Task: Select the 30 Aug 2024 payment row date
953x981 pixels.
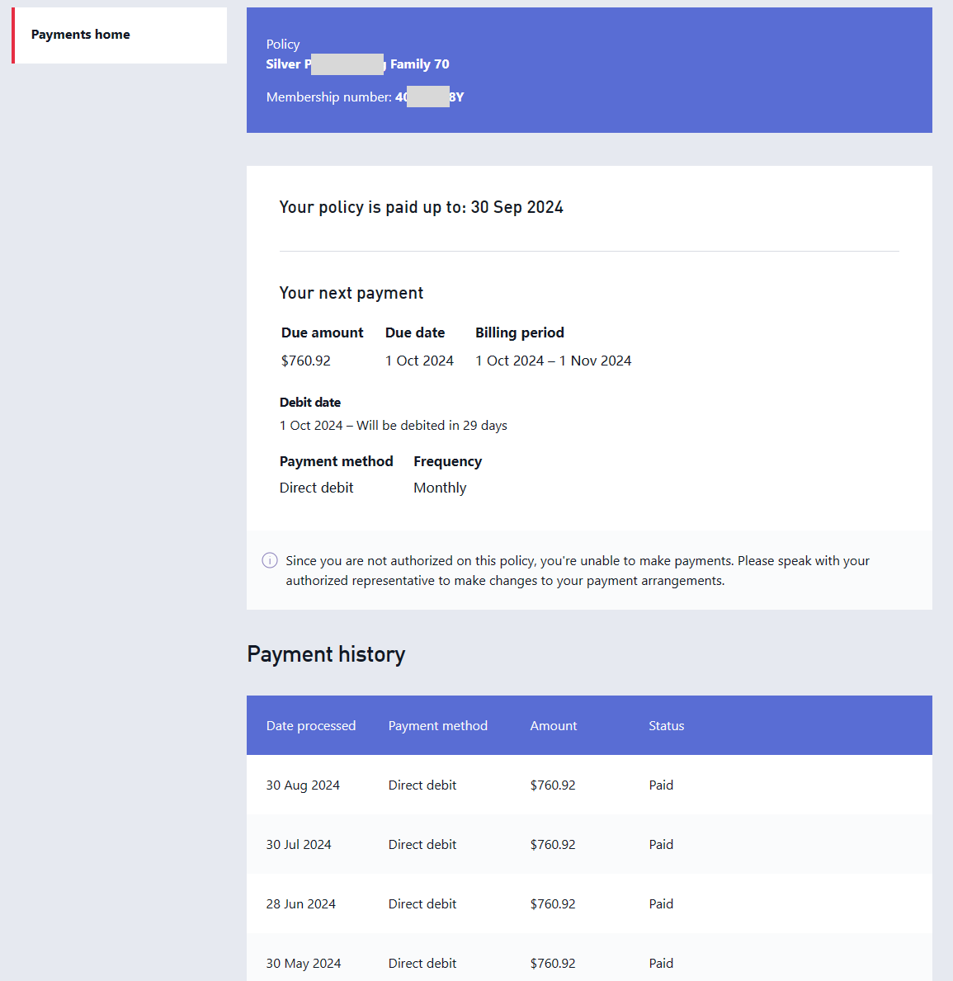Action: (x=303, y=785)
